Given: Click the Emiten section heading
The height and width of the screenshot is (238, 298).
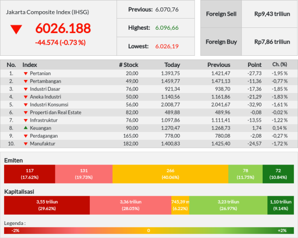Looking at the screenshot, I should [14, 160].
